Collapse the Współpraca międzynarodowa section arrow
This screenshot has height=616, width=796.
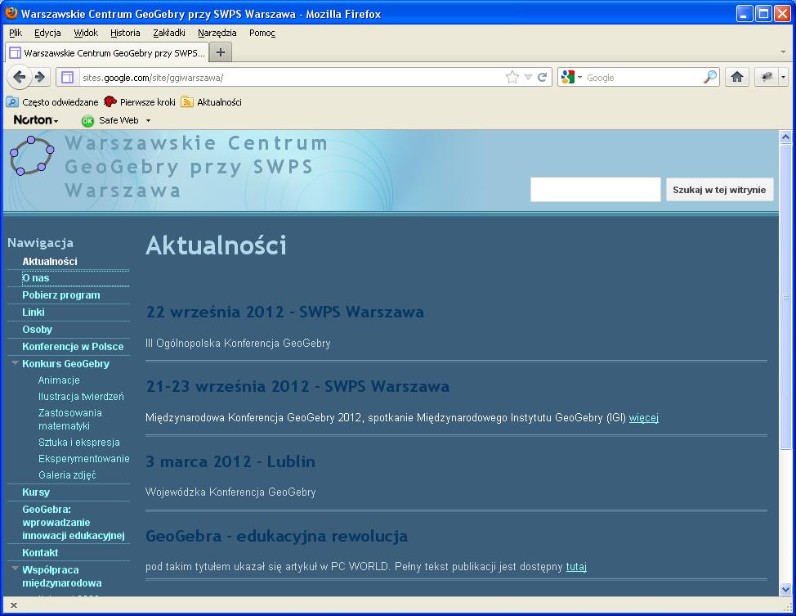click(x=15, y=569)
